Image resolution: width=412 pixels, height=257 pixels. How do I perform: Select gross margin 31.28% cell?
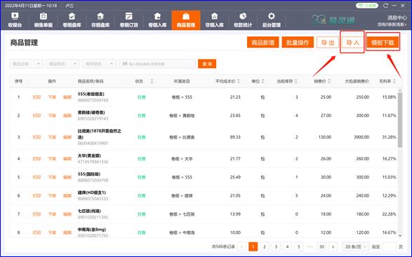(x=389, y=137)
